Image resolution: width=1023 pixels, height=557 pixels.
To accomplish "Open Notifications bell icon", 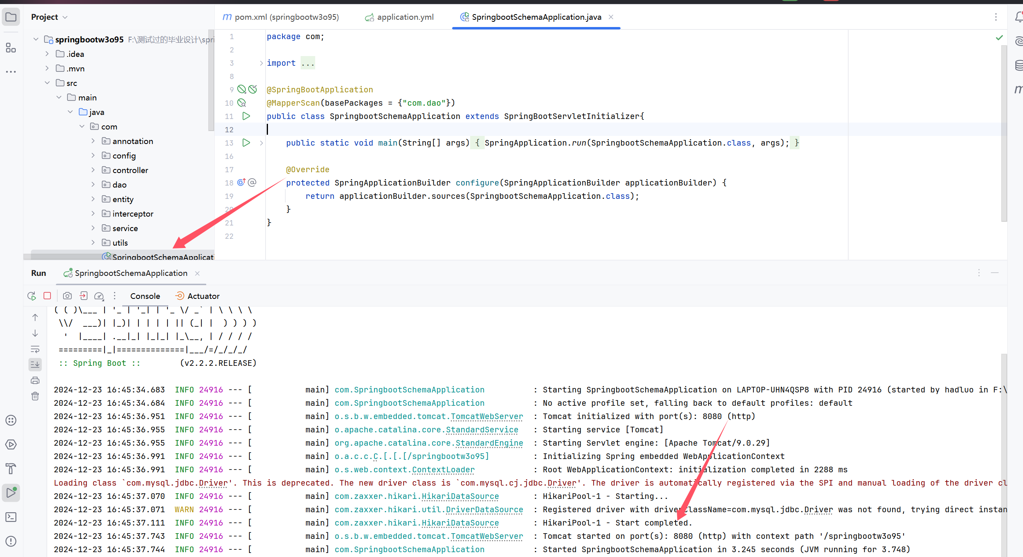I will pos(1019,17).
